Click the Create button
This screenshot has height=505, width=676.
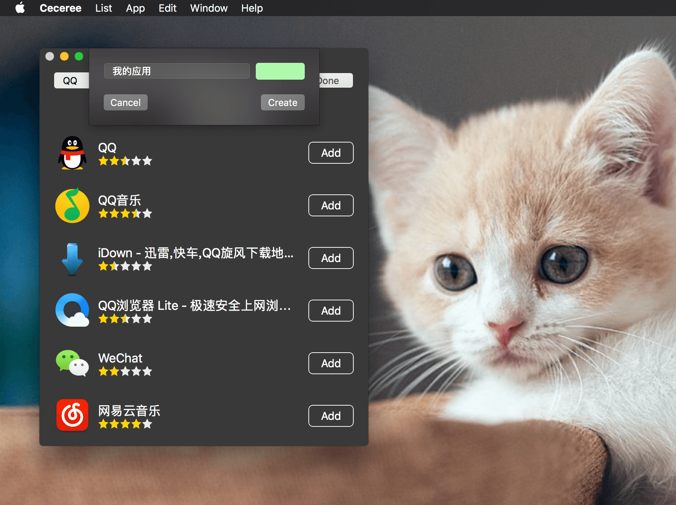[282, 102]
